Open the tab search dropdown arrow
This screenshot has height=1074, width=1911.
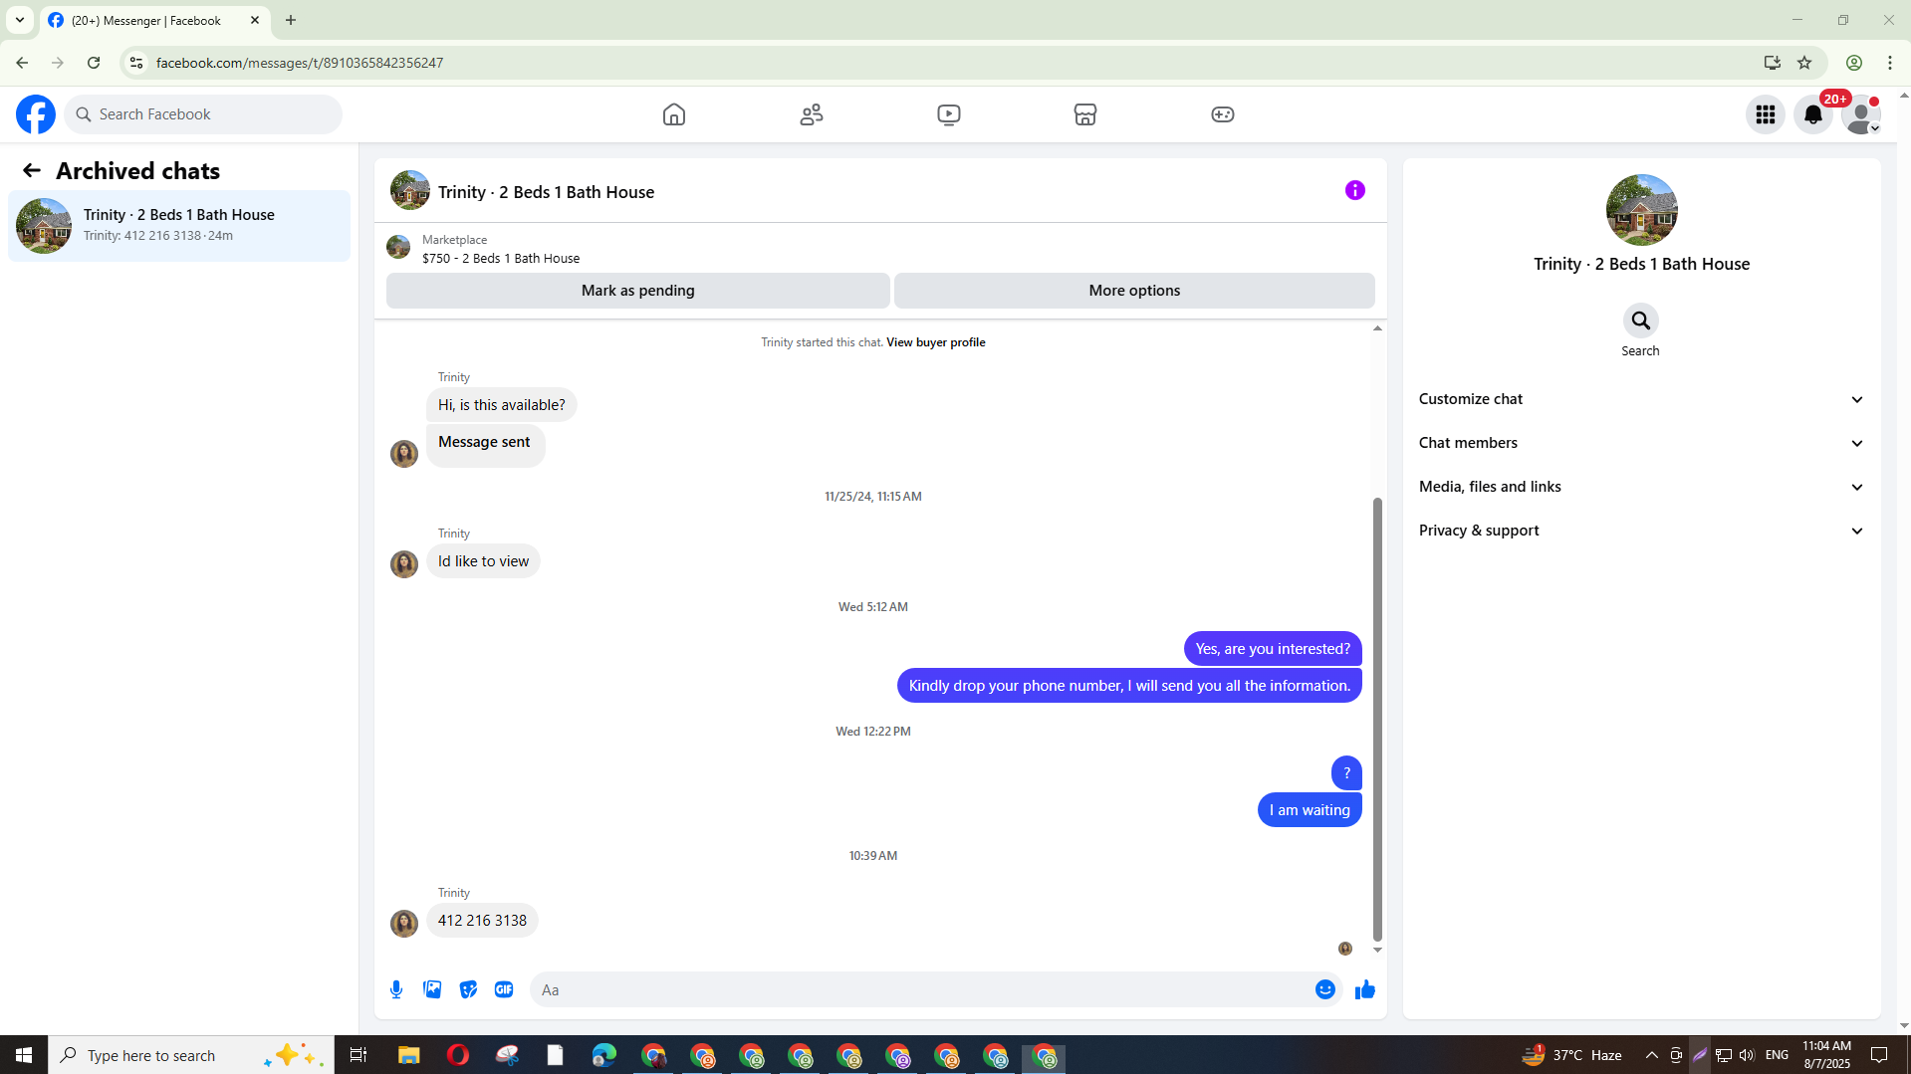(x=20, y=20)
